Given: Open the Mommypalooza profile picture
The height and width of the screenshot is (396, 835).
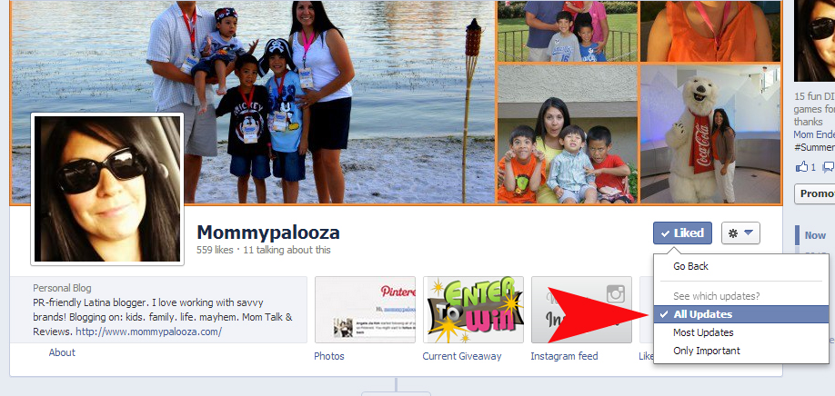Looking at the screenshot, I should (x=107, y=189).
